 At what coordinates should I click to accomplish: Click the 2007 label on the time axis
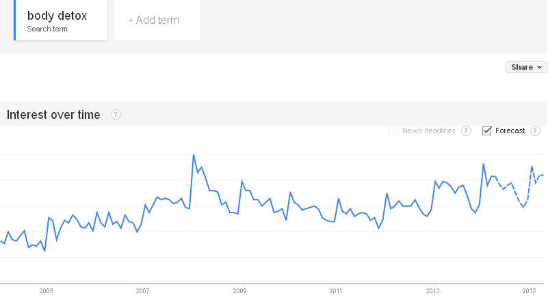[142, 291]
